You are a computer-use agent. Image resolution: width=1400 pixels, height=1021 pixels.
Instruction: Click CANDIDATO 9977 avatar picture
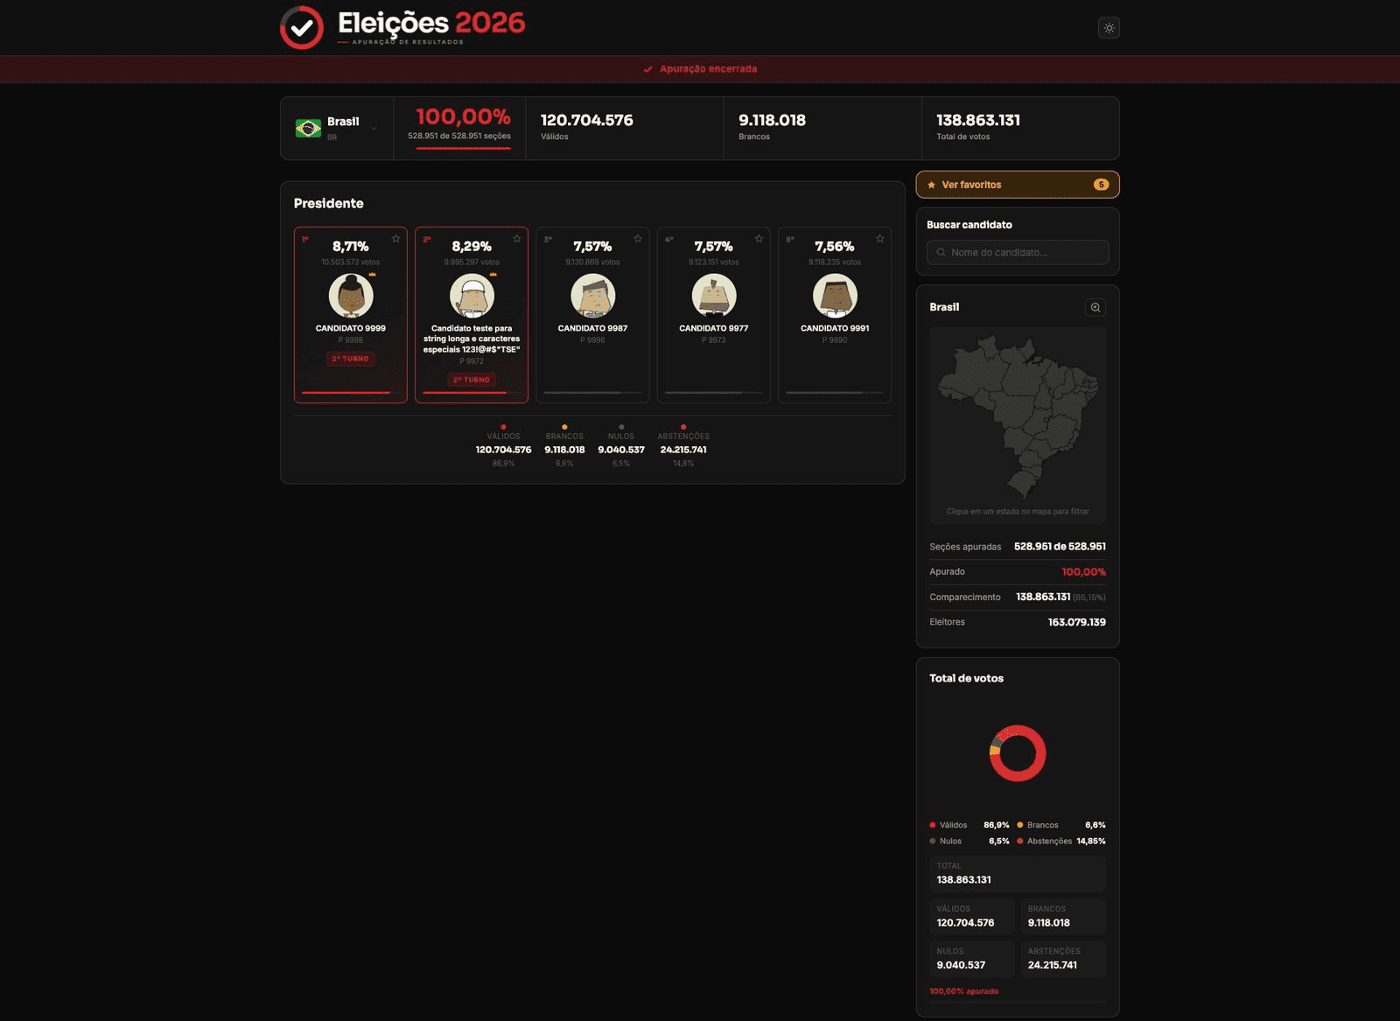tap(714, 296)
